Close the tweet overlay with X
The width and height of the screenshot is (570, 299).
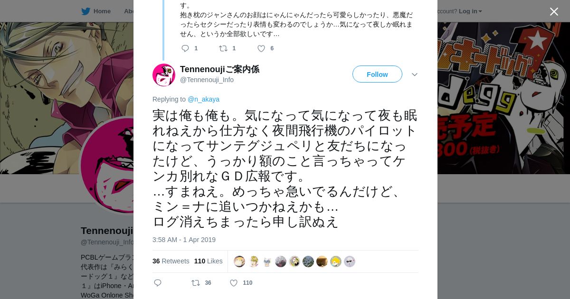click(x=554, y=12)
